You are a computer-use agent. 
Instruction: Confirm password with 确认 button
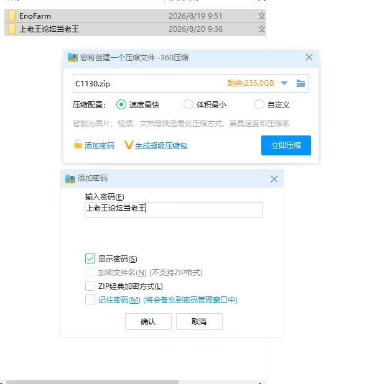click(148, 321)
